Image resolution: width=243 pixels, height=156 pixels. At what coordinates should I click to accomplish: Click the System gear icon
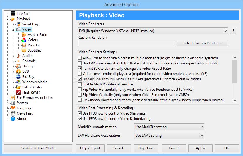13,103
